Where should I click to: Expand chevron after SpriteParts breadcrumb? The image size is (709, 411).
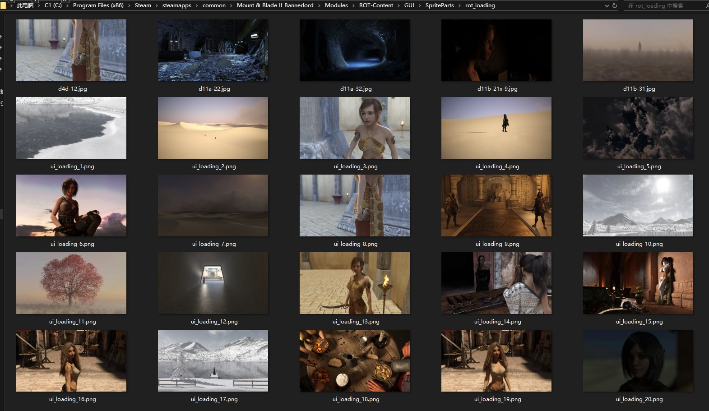459,5
